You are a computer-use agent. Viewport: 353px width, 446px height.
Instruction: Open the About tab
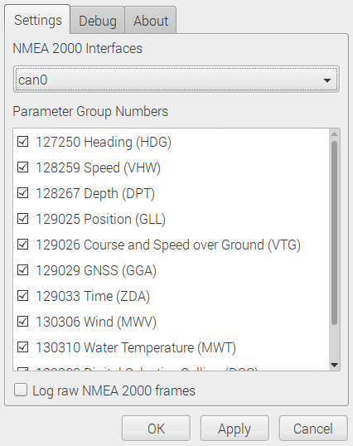151,21
